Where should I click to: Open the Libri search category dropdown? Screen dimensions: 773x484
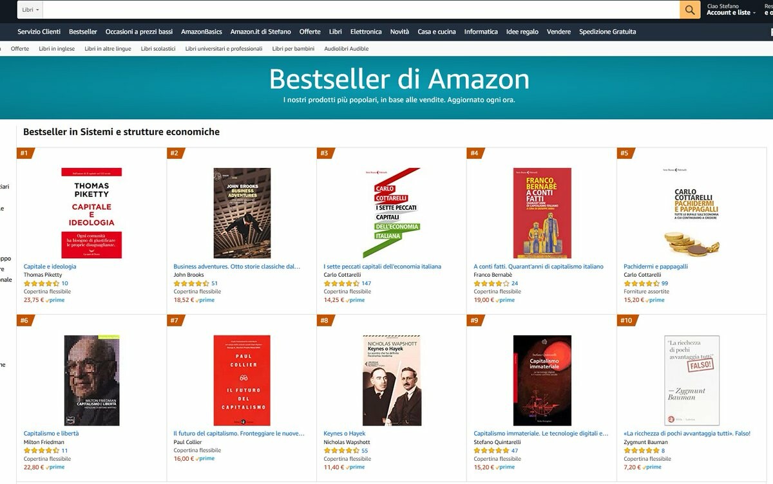click(x=30, y=10)
